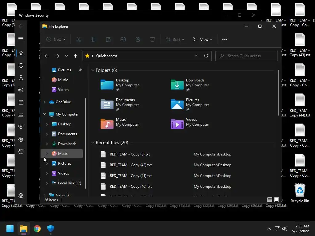315x236 pixels.
Task: Click Windows Security back arrow
Action: 21,26
